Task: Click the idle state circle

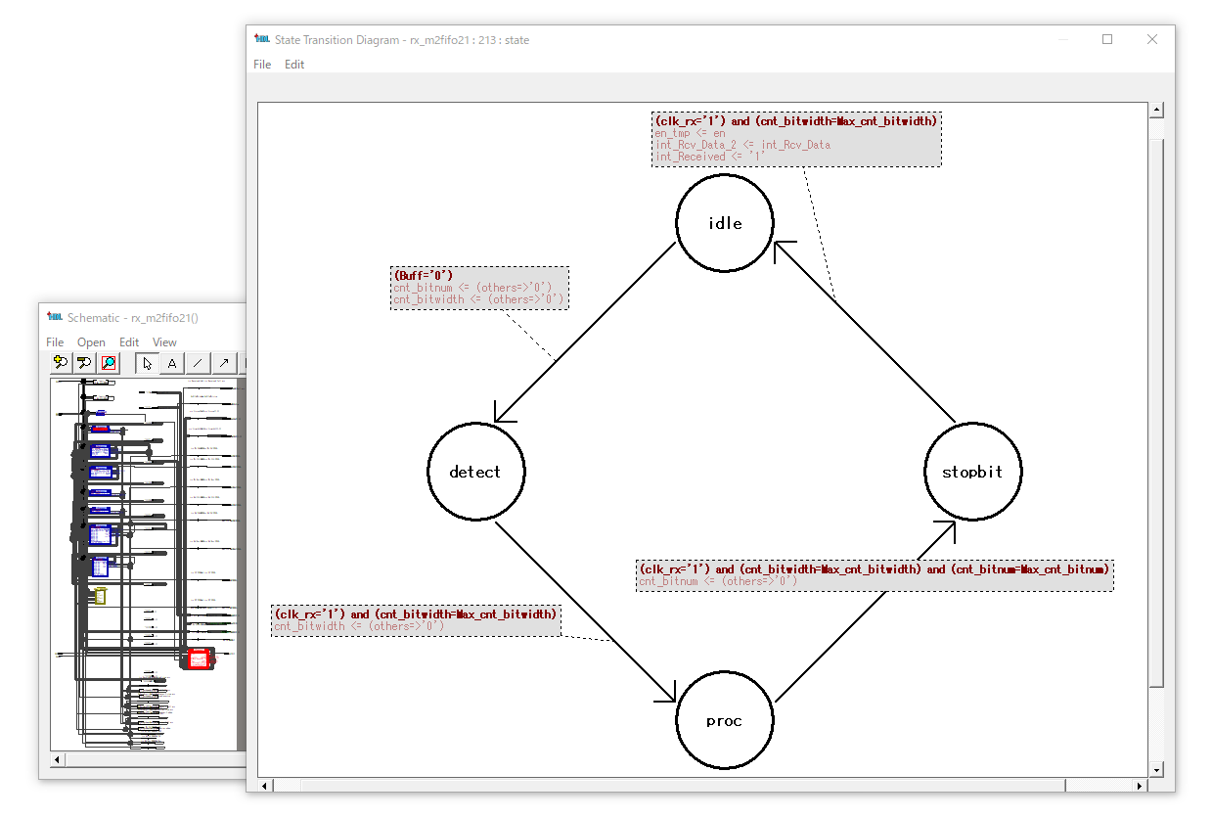Action: click(x=725, y=223)
